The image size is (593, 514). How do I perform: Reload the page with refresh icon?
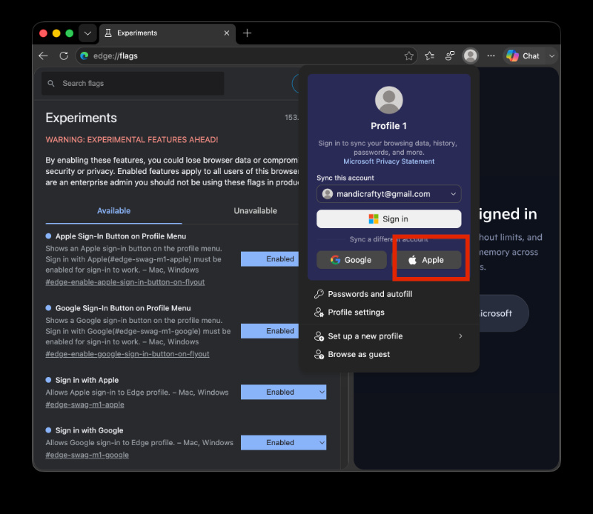64,56
